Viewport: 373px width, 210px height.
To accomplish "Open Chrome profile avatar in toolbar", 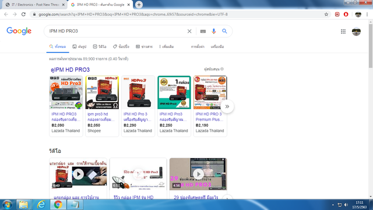I will click(x=358, y=14).
